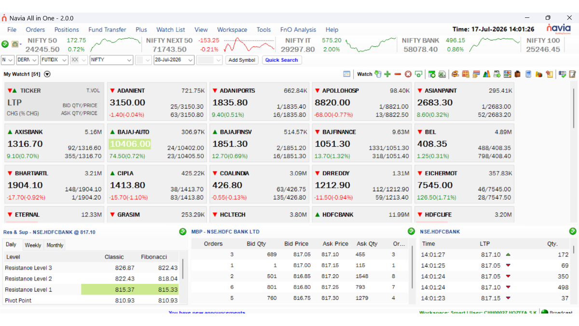Click the highlighted 10406.00 BAJAJ-AUTO price

[130, 144]
